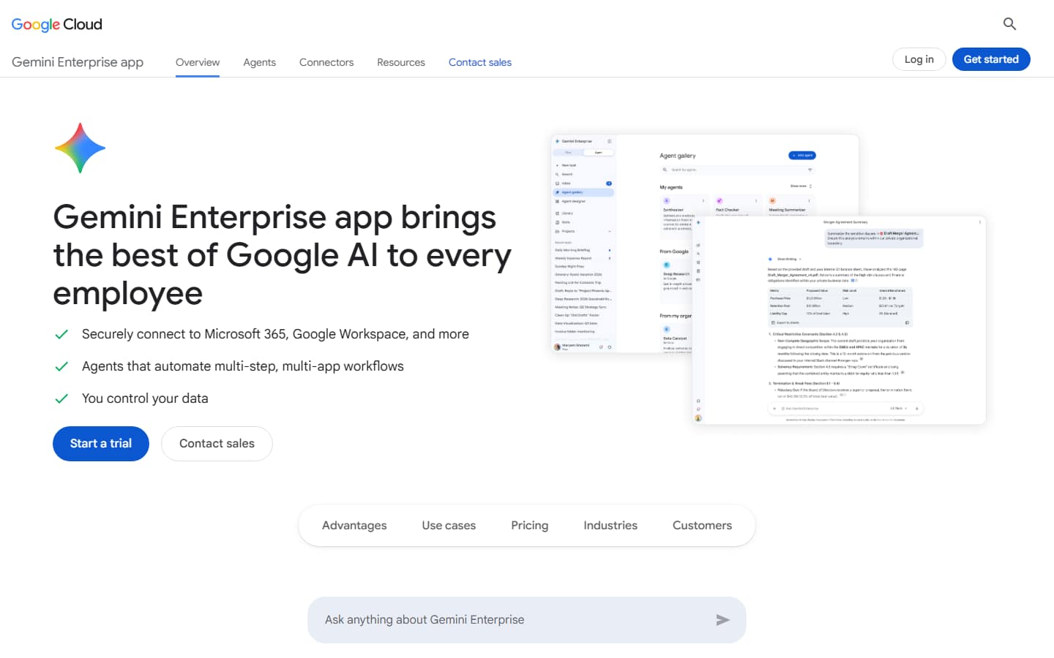The width and height of the screenshot is (1054, 658).
Task: Submit the question with the send arrow
Action: click(x=722, y=620)
